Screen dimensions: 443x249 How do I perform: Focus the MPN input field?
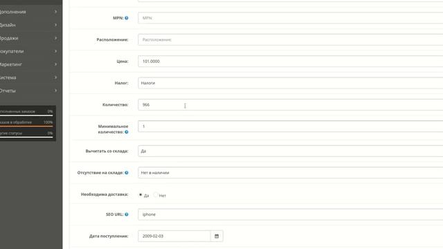[x=291, y=18]
